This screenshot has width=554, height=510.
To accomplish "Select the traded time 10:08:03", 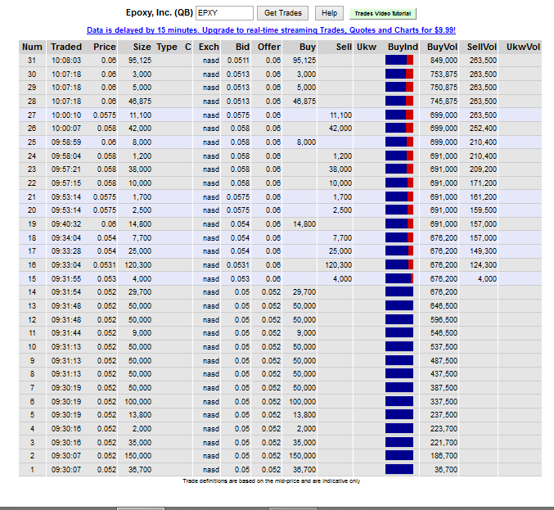I will point(66,61).
